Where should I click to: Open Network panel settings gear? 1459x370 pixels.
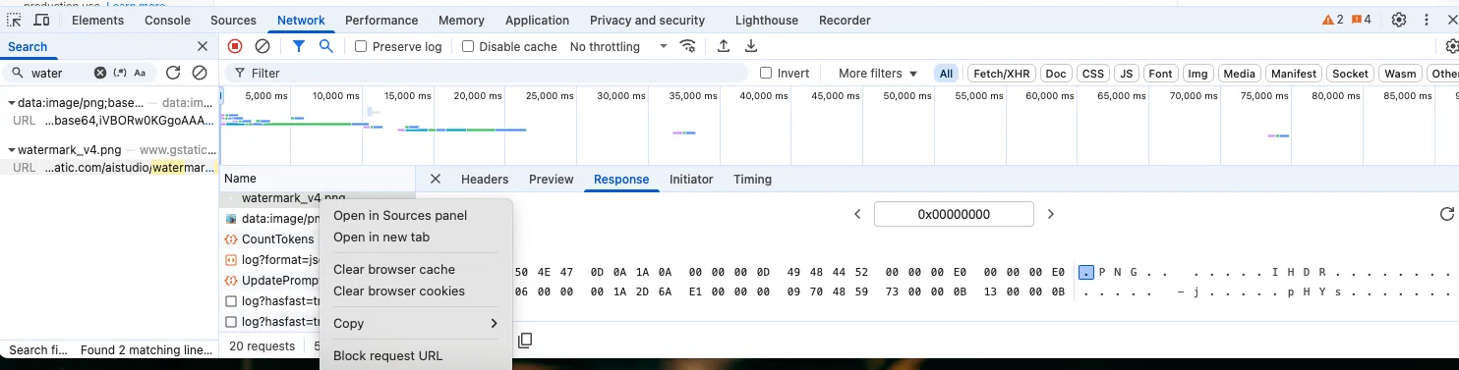[x=1451, y=46]
